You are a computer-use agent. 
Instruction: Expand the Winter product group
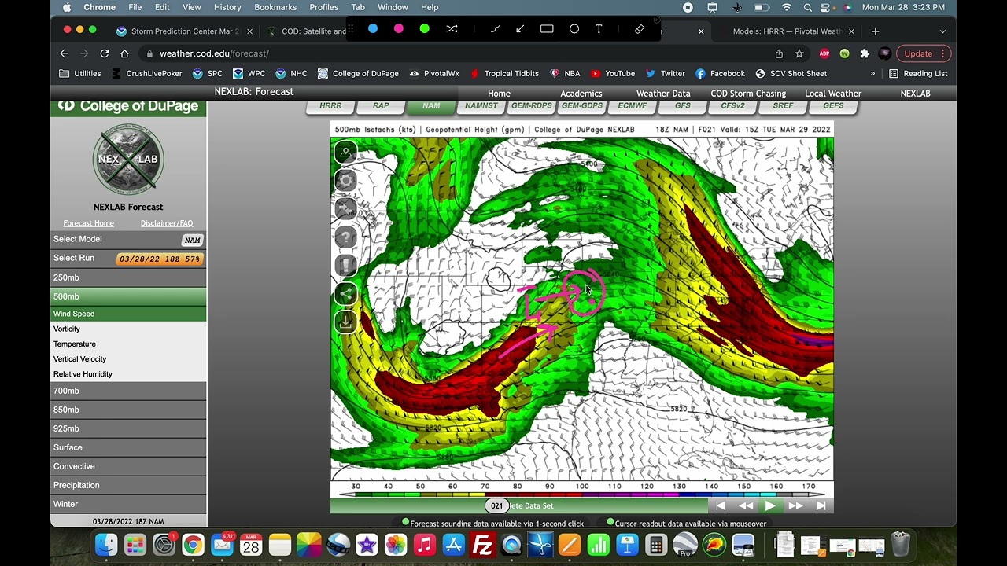tap(128, 504)
